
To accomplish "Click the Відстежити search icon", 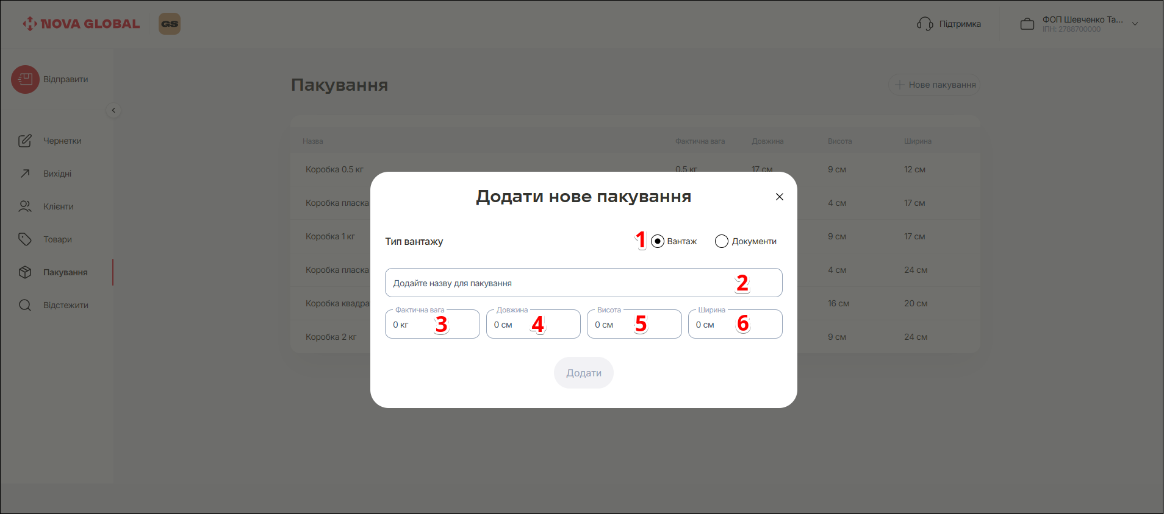I will pyautogui.click(x=25, y=305).
